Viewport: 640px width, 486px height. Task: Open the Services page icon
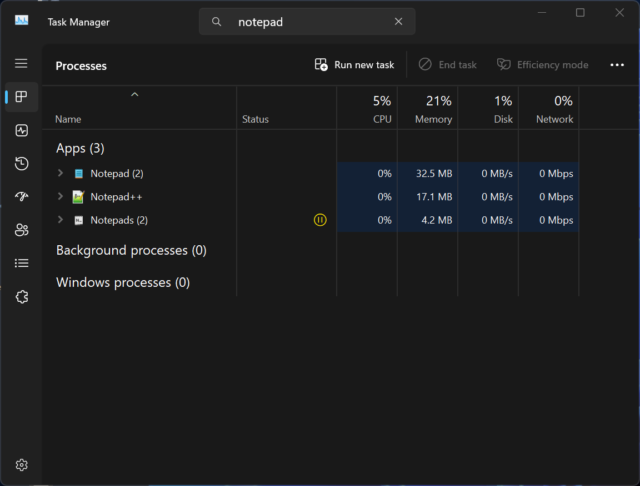click(x=21, y=296)
